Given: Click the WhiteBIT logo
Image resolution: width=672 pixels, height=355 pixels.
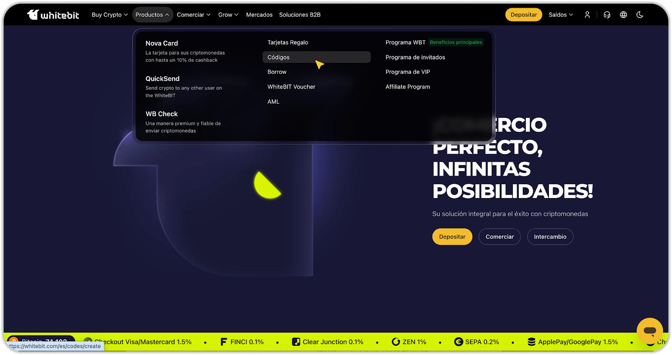Looking at the screenshot, I should point(53,15).
